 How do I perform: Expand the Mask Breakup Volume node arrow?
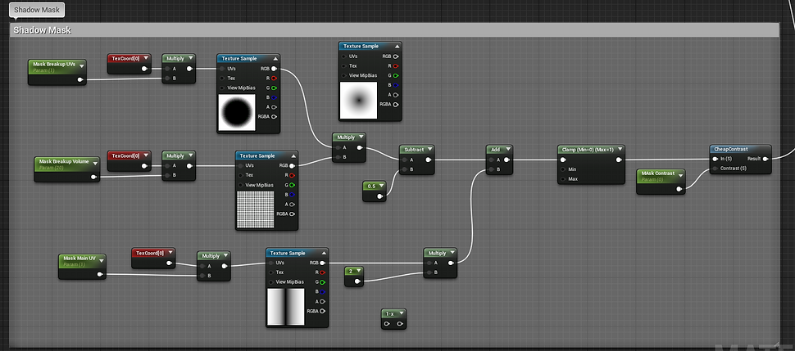[94, 163]
